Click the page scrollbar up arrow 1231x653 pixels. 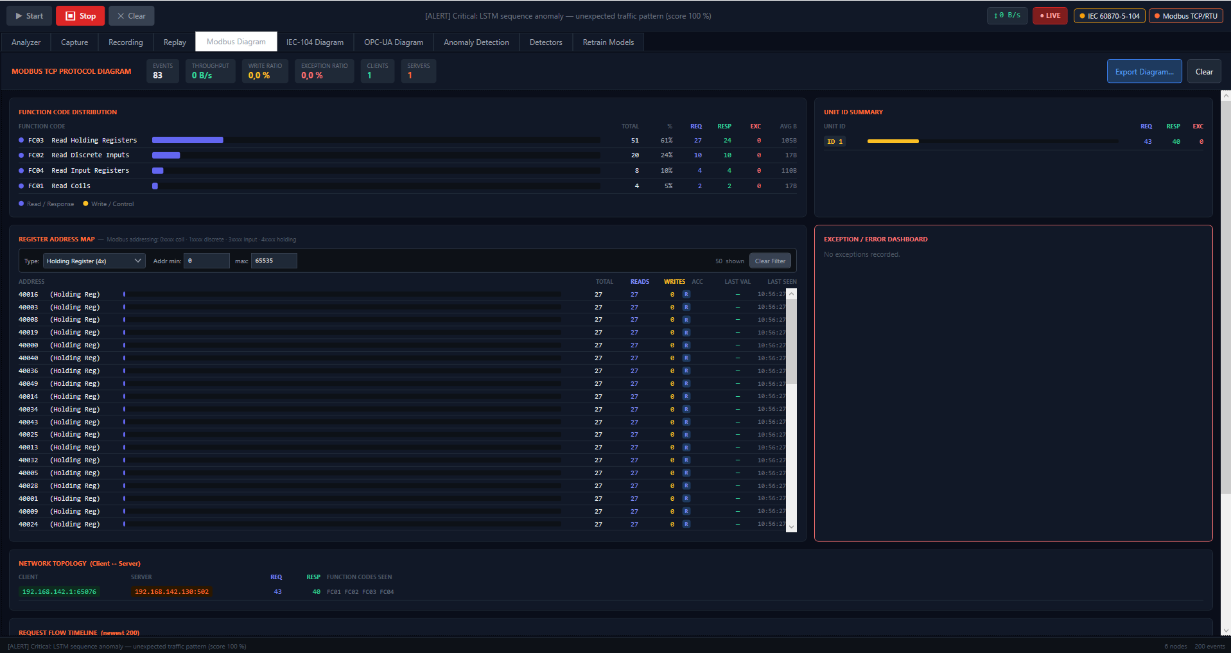click(1225, 95)
